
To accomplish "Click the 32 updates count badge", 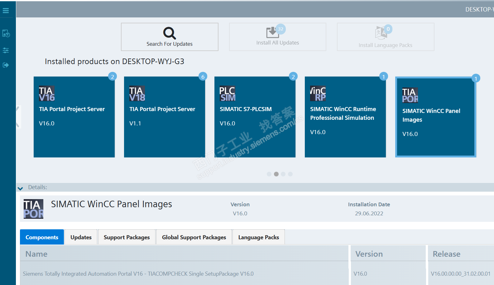I will coord(281,29).
